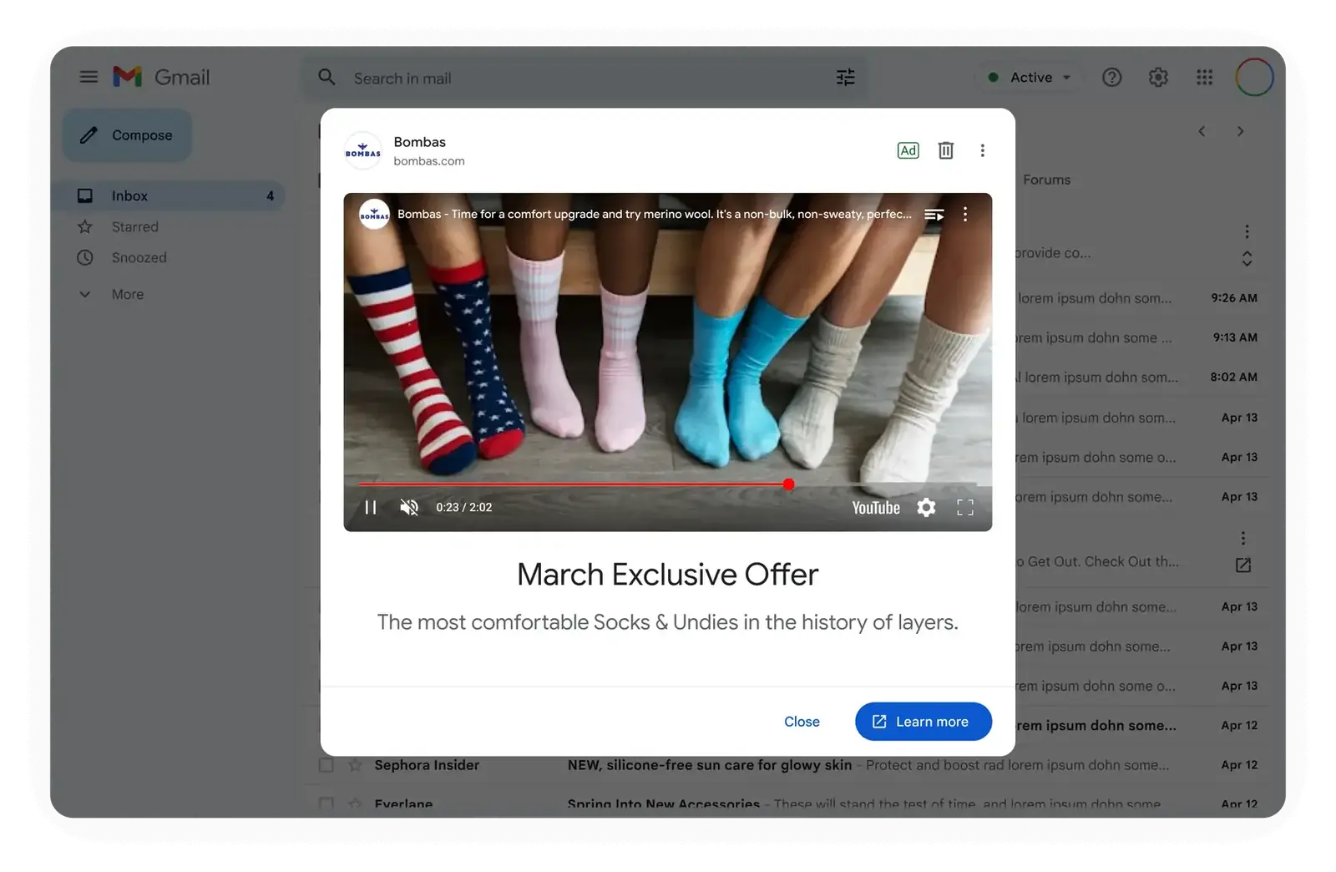The height and width of the screenshot is (872, 1336).
Task: Switch to the Forums tab
Action: [x=1046, y=180]
